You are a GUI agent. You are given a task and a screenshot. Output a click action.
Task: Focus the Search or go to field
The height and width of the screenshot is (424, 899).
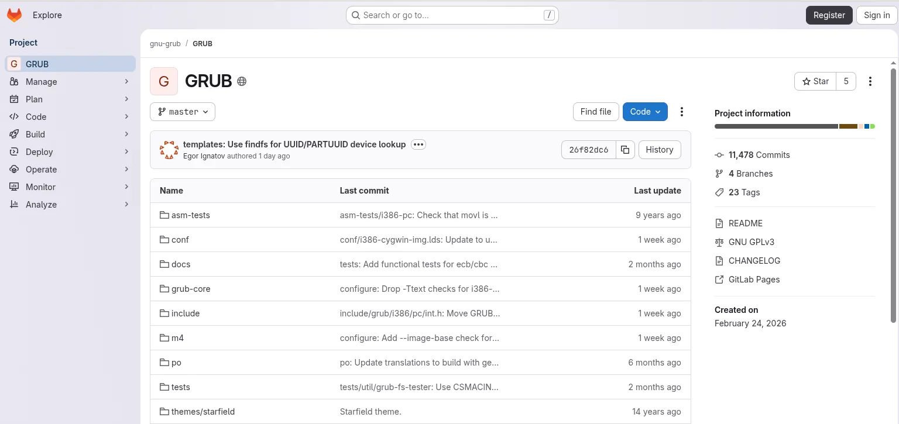point(452,15)
